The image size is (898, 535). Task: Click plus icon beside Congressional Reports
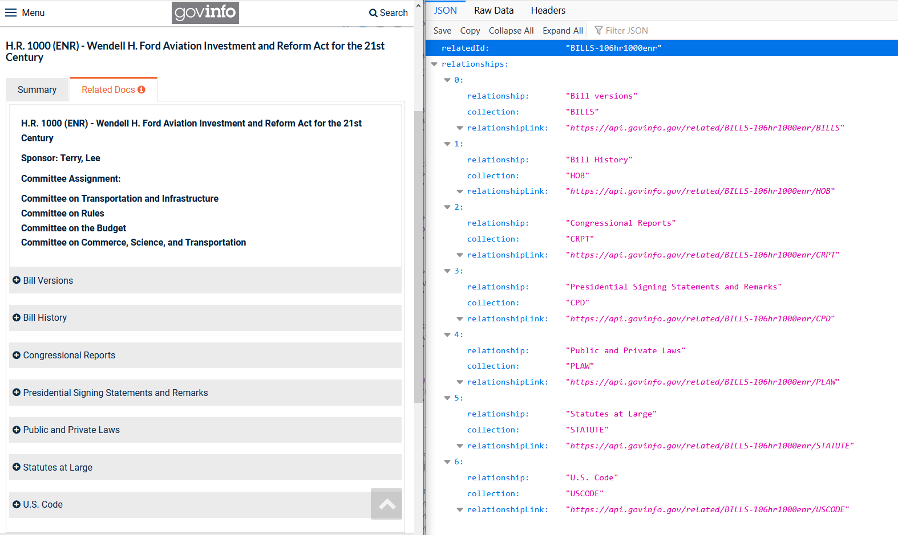pyautogui.click(x=17, y=355)
